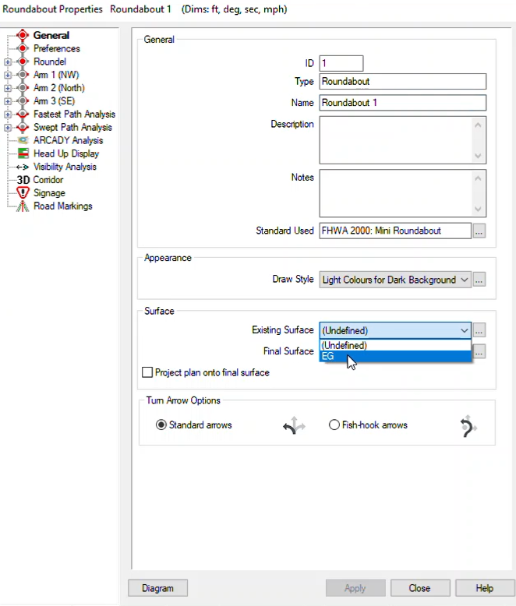Click the ID input field

point(341,63)
